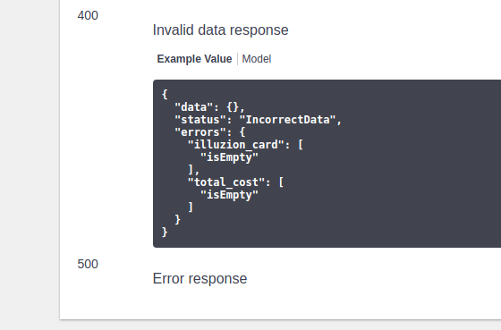
Task: Click the 'Error response' description
Action: pos(200,278)
